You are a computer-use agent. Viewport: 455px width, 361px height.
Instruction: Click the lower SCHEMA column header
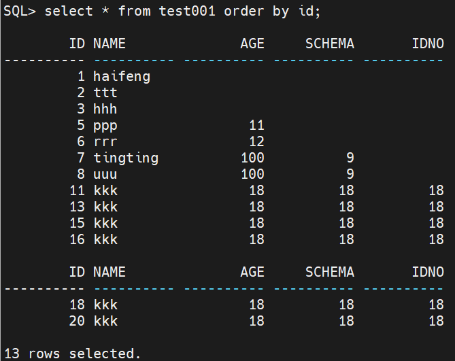(x=329, y=272)
